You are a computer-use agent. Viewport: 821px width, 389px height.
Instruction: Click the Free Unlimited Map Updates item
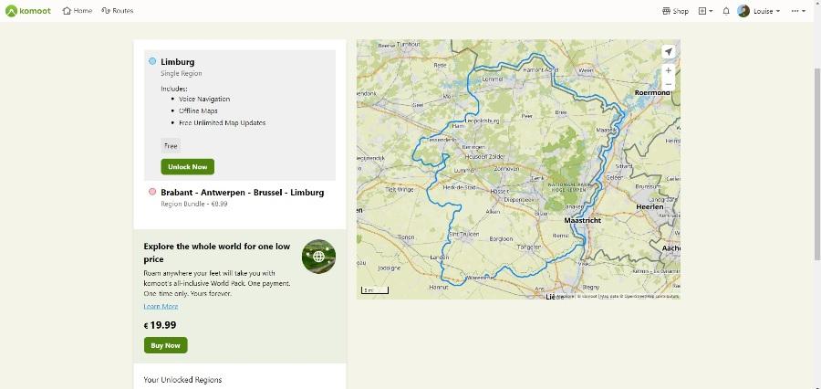point(222,122)
